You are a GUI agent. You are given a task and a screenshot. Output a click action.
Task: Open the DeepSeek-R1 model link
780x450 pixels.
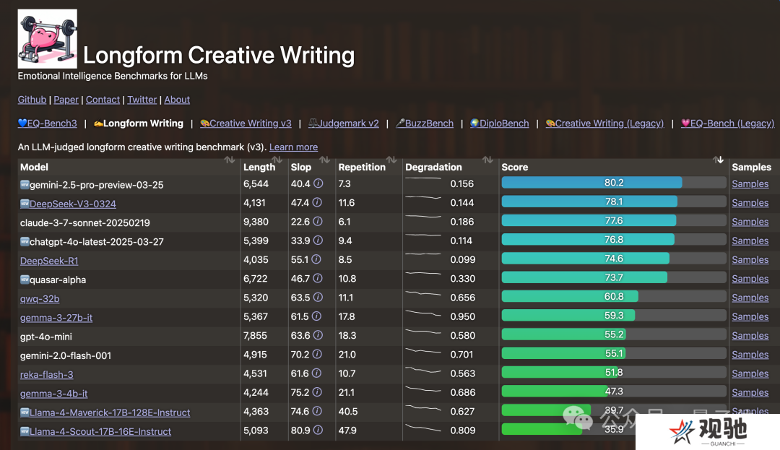click(49, 261)
